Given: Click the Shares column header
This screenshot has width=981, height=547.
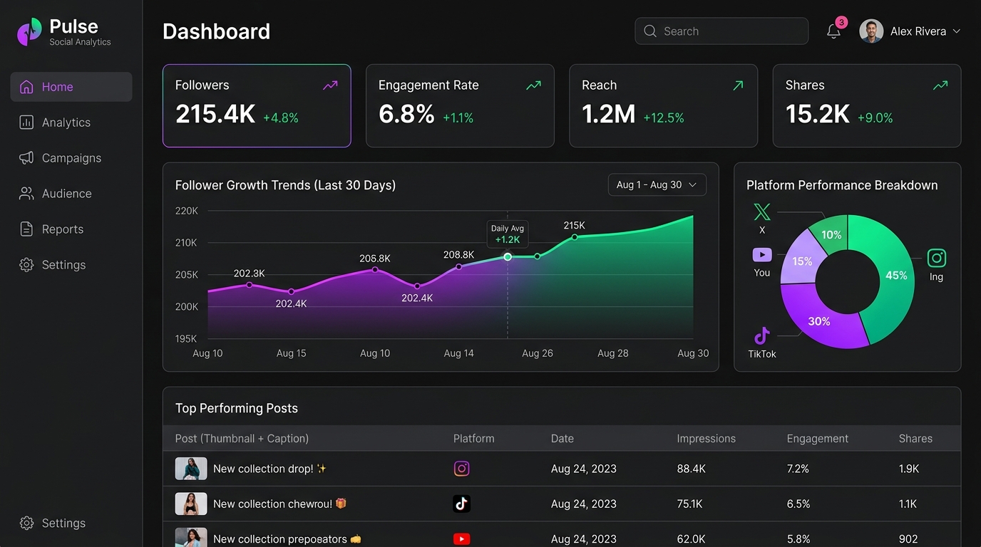Looking at the screenshot, I should [x=915, y=439].
